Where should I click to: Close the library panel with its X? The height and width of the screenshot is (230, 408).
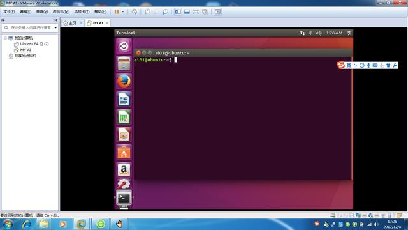pyautogui.click(x=55, y=20)
